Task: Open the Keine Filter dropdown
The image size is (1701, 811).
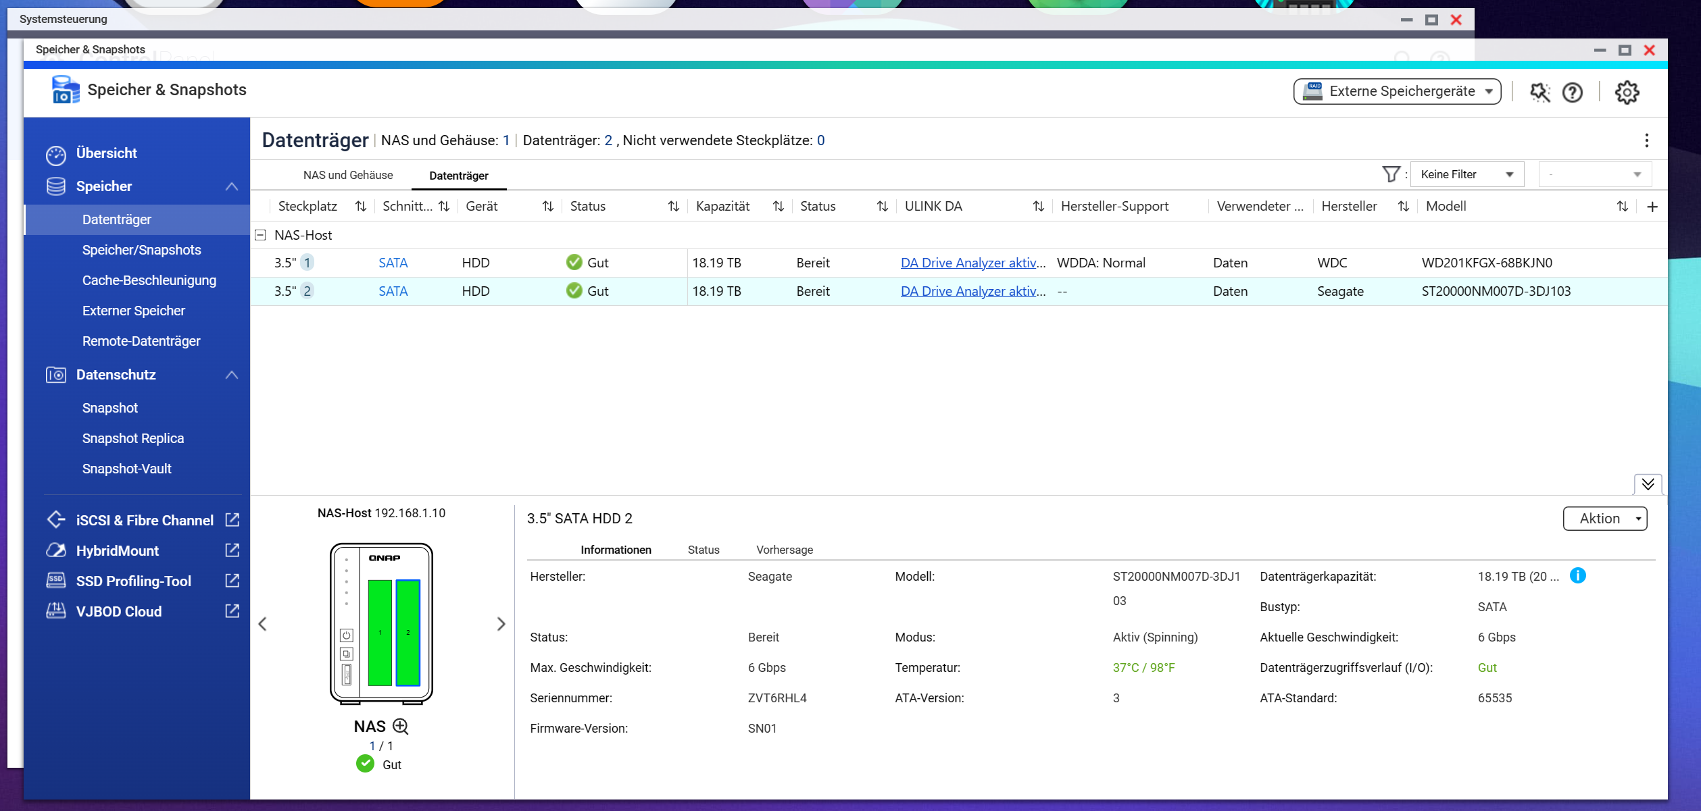Action: tap(1466, 174)
